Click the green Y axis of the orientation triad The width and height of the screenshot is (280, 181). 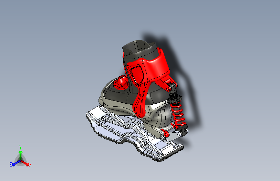click(x=21, y=155)
